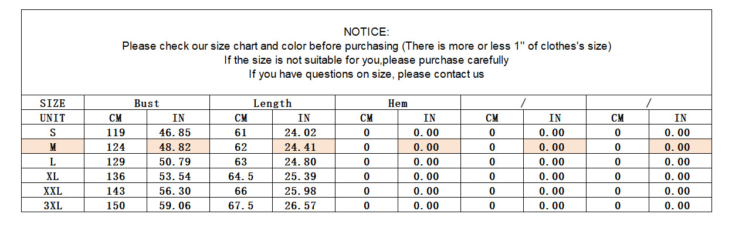732x235 pixels.
Task: Click the highlighted 24.41 length inches cell
Action: [304, 147]
